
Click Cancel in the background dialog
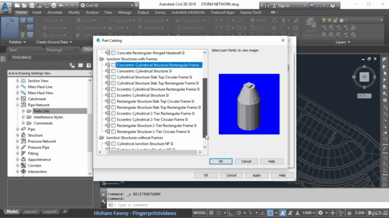[x=231, y=175]
